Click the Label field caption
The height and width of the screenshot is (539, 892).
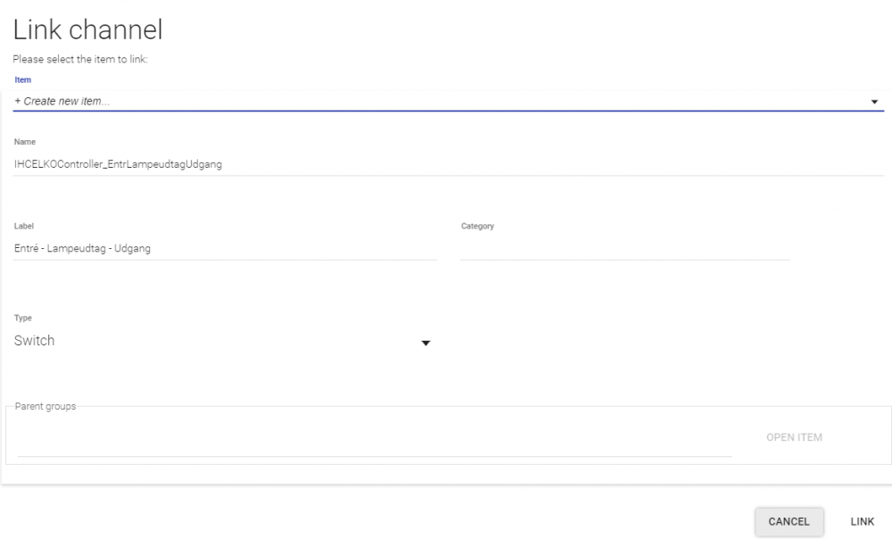24,227
